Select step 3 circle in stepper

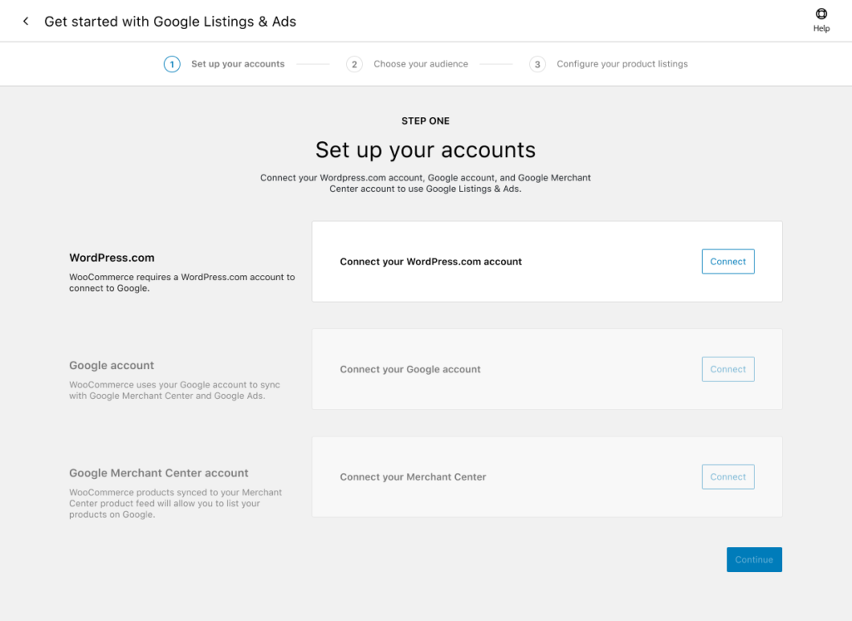[537, 64]
